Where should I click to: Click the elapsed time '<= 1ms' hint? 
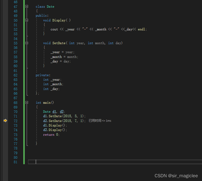(100, 121)
